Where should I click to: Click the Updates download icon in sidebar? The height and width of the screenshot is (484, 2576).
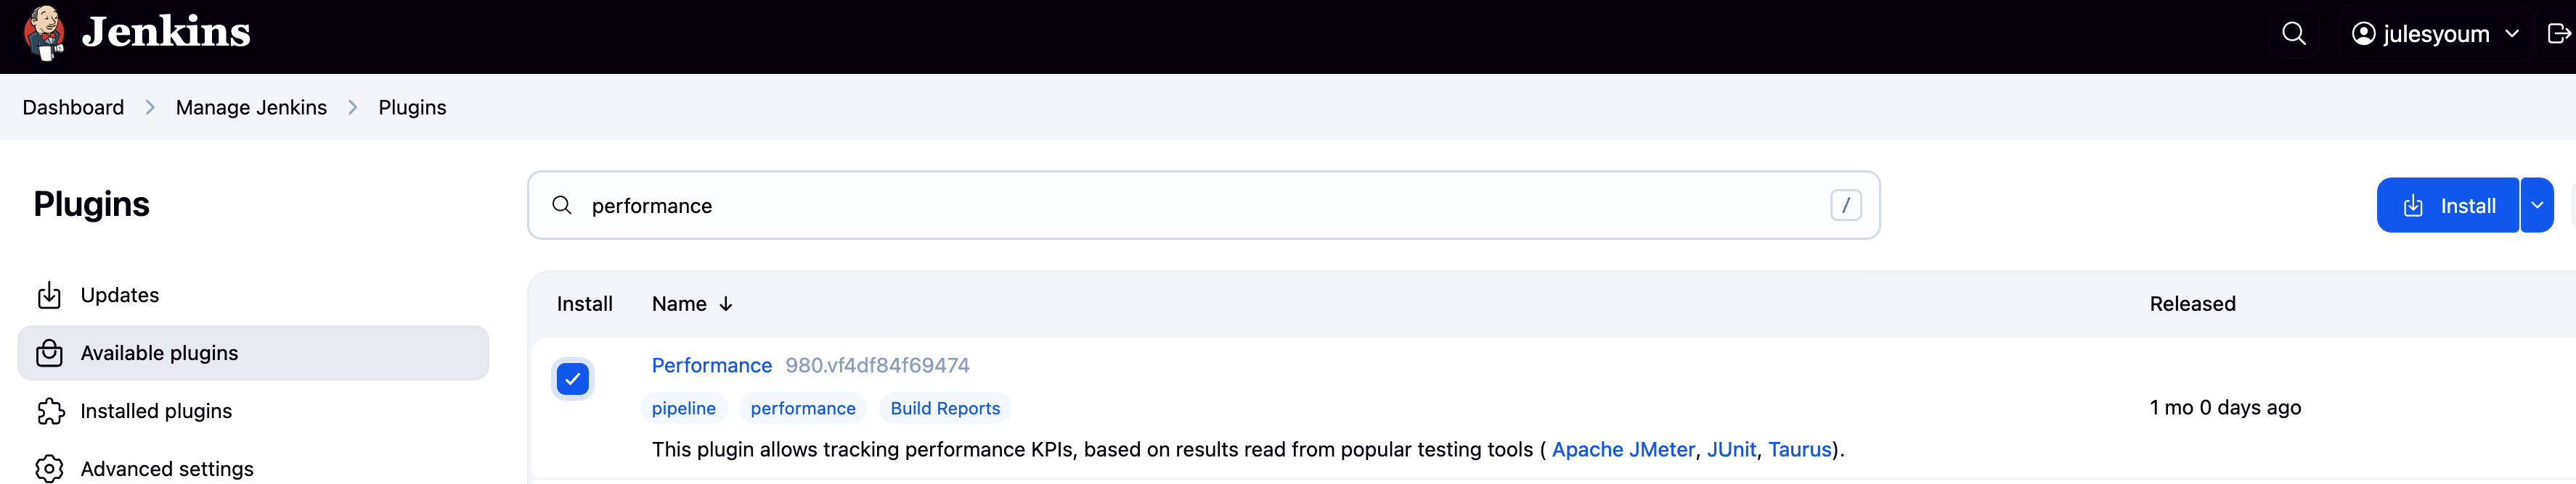click(49, 296)
